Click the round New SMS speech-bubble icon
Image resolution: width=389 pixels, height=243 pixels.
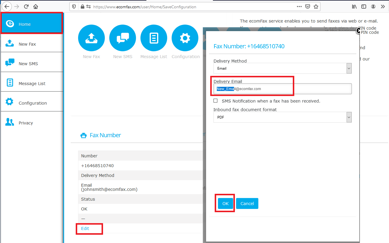point(123,38)
